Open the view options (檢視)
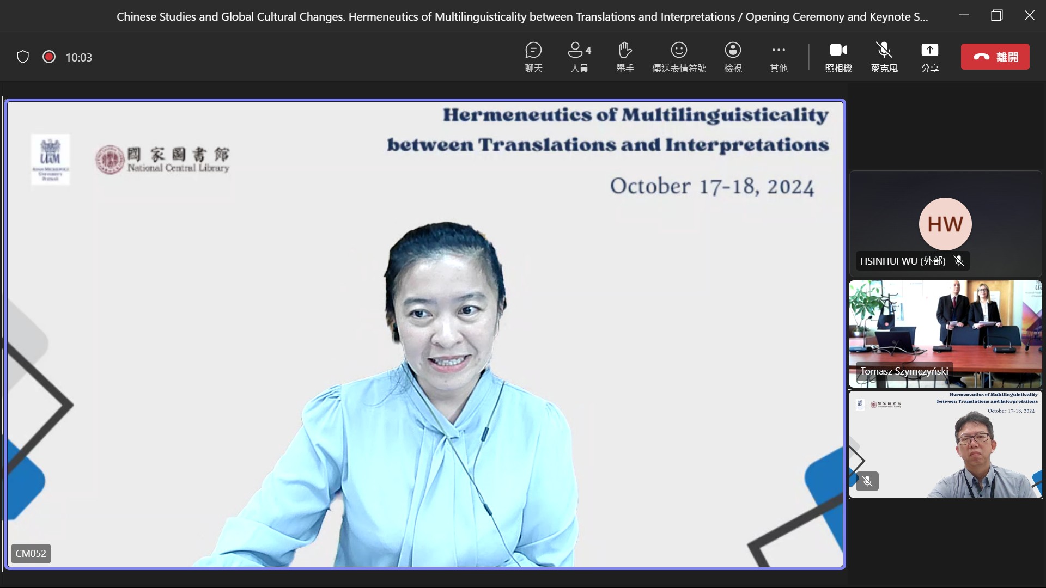Screen dimensions: 1046x588 733,57
